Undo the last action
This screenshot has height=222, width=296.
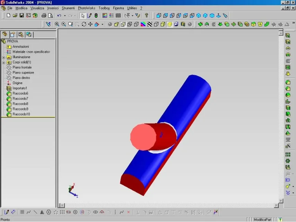coord(59,16)
